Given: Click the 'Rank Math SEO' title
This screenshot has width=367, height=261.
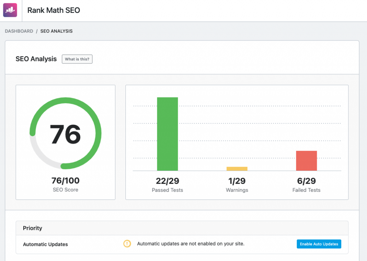Looking at the screenshot, I should pyautogui.click(x=54, y=10).
